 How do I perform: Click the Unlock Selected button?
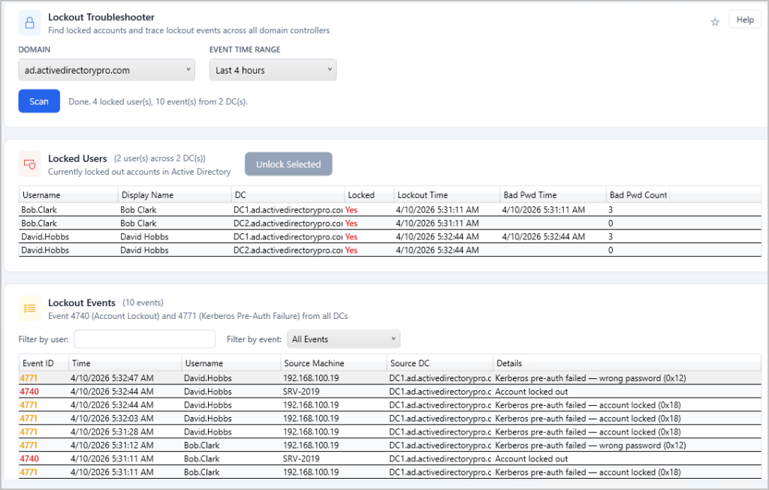click(288, 164)
